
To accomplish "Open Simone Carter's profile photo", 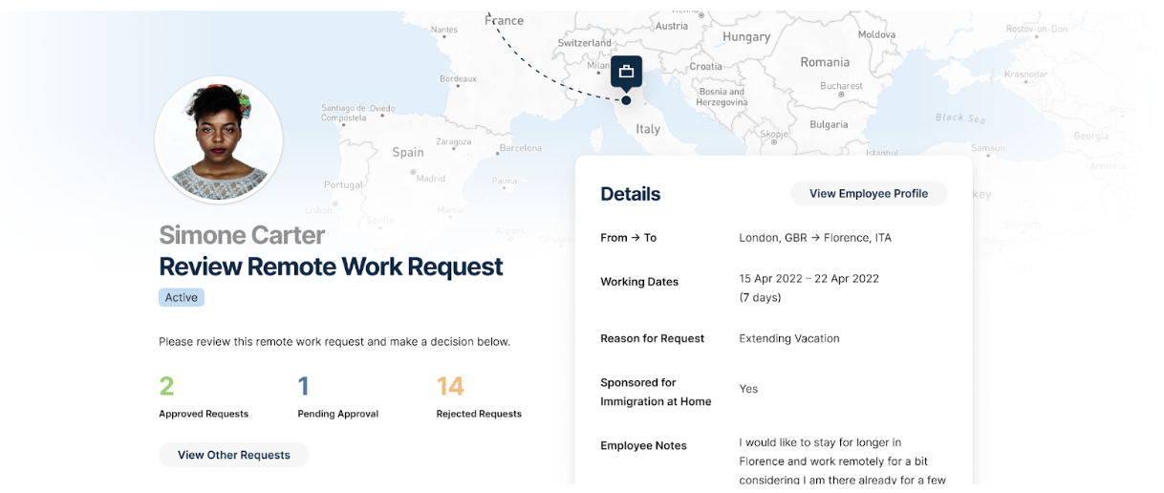I will tap(219, 140).
